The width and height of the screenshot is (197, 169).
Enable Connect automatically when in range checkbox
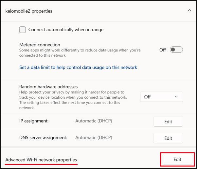click(23, 30)
